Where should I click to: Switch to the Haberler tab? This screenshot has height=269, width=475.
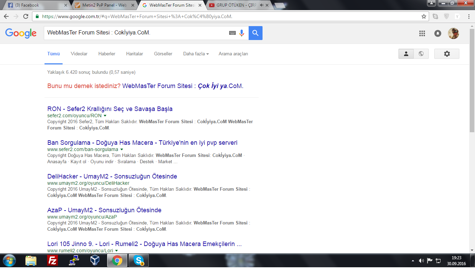107,54
